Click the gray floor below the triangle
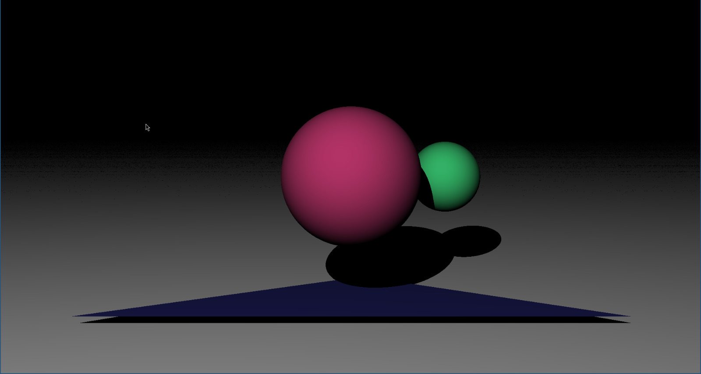Screen dimensions: 701x374 [x=350, y=350]
